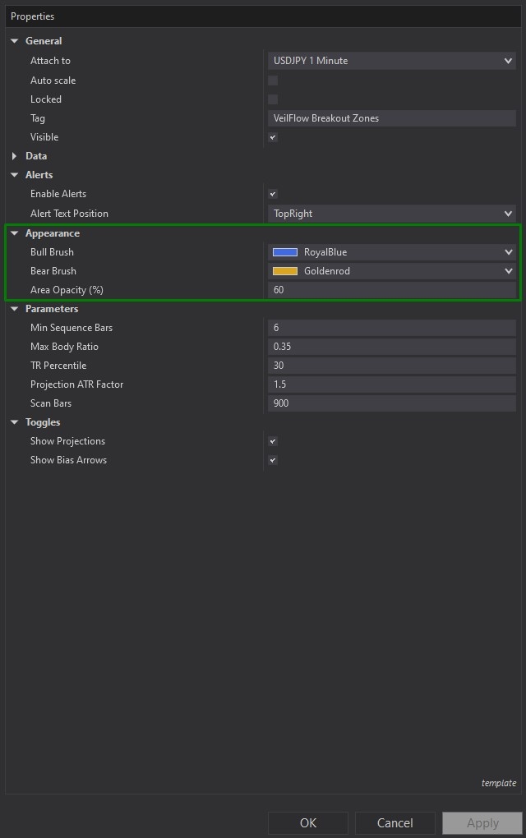Image resolution: width=526 pixels, height=838 pixels.
Task: Click the template link
Action: 499,783
